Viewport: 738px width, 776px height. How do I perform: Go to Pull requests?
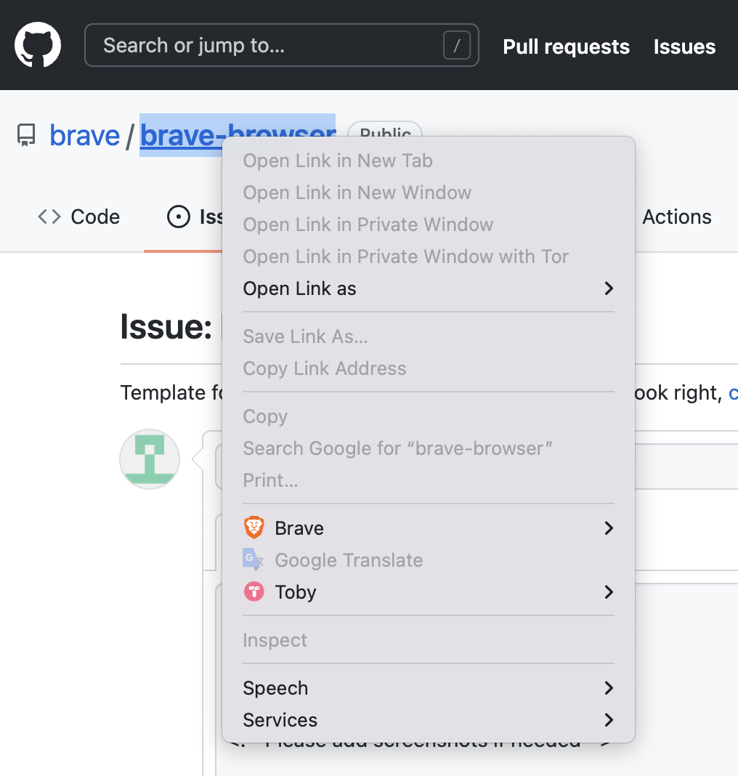point(565,46)
